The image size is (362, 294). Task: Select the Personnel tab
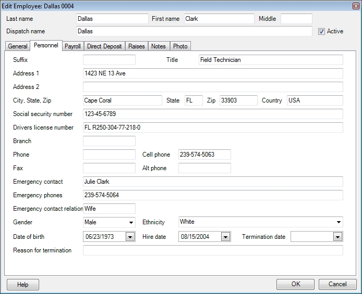(46, 45)
